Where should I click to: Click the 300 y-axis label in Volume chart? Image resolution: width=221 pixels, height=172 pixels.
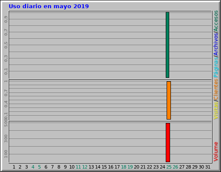pyautogui.click(x=6, y=138)
